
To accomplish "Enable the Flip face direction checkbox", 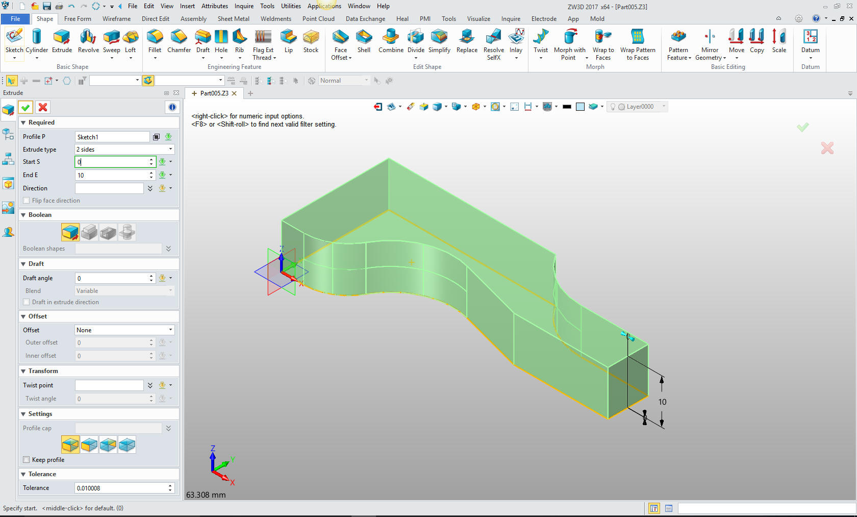I will click(27, 201).
